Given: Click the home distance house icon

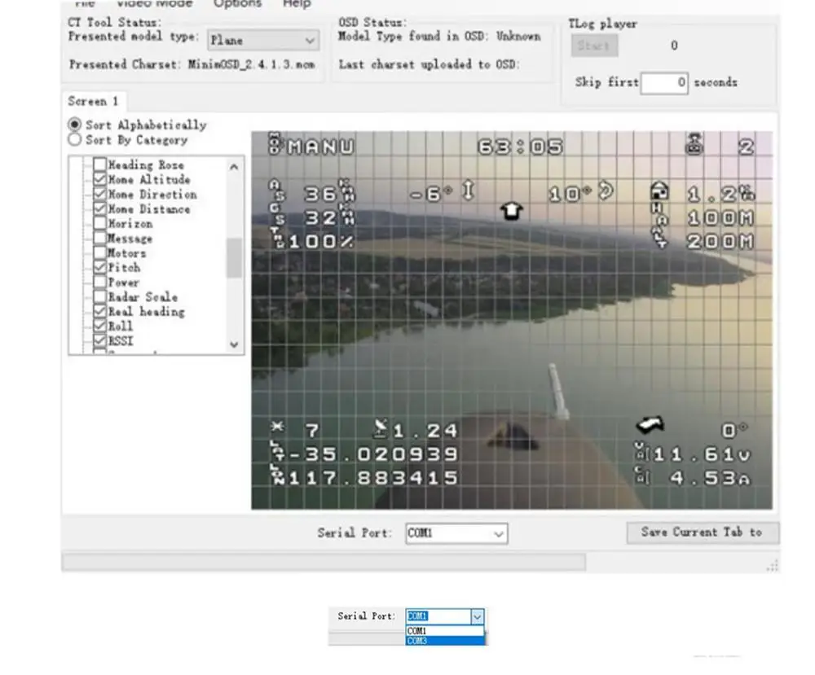Looking at the screenshot, I should 659,191.
